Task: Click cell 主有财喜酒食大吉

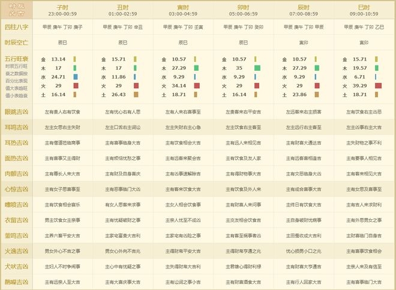Action: [x=244, y=282]
